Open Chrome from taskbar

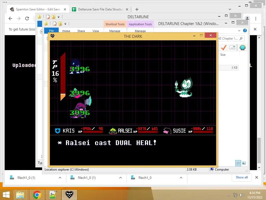pyautogui.click(x=37, y=195)
